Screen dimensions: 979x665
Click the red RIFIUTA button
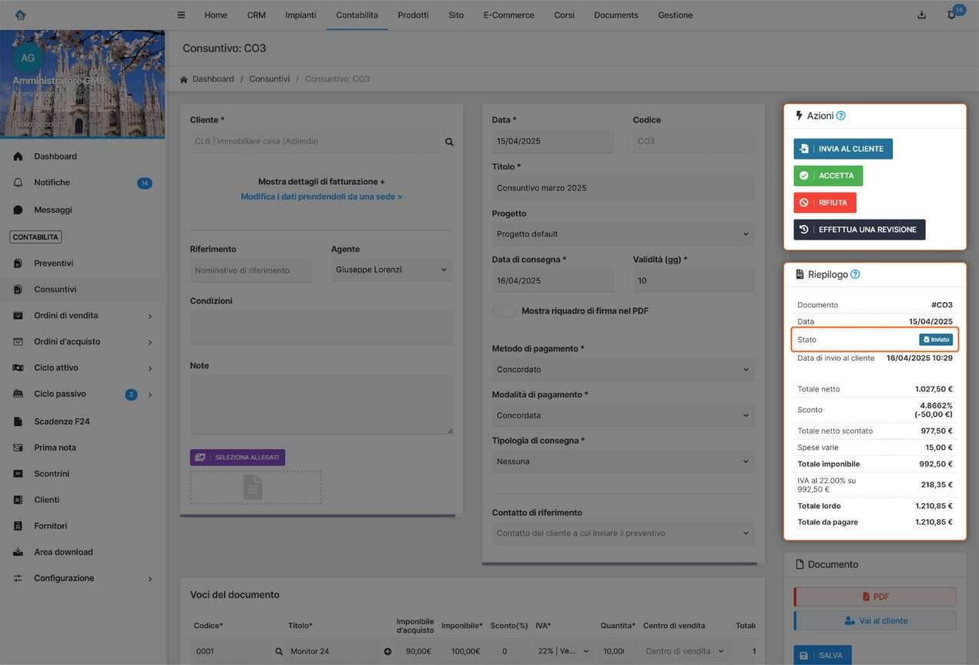click(x=825, y=203)
